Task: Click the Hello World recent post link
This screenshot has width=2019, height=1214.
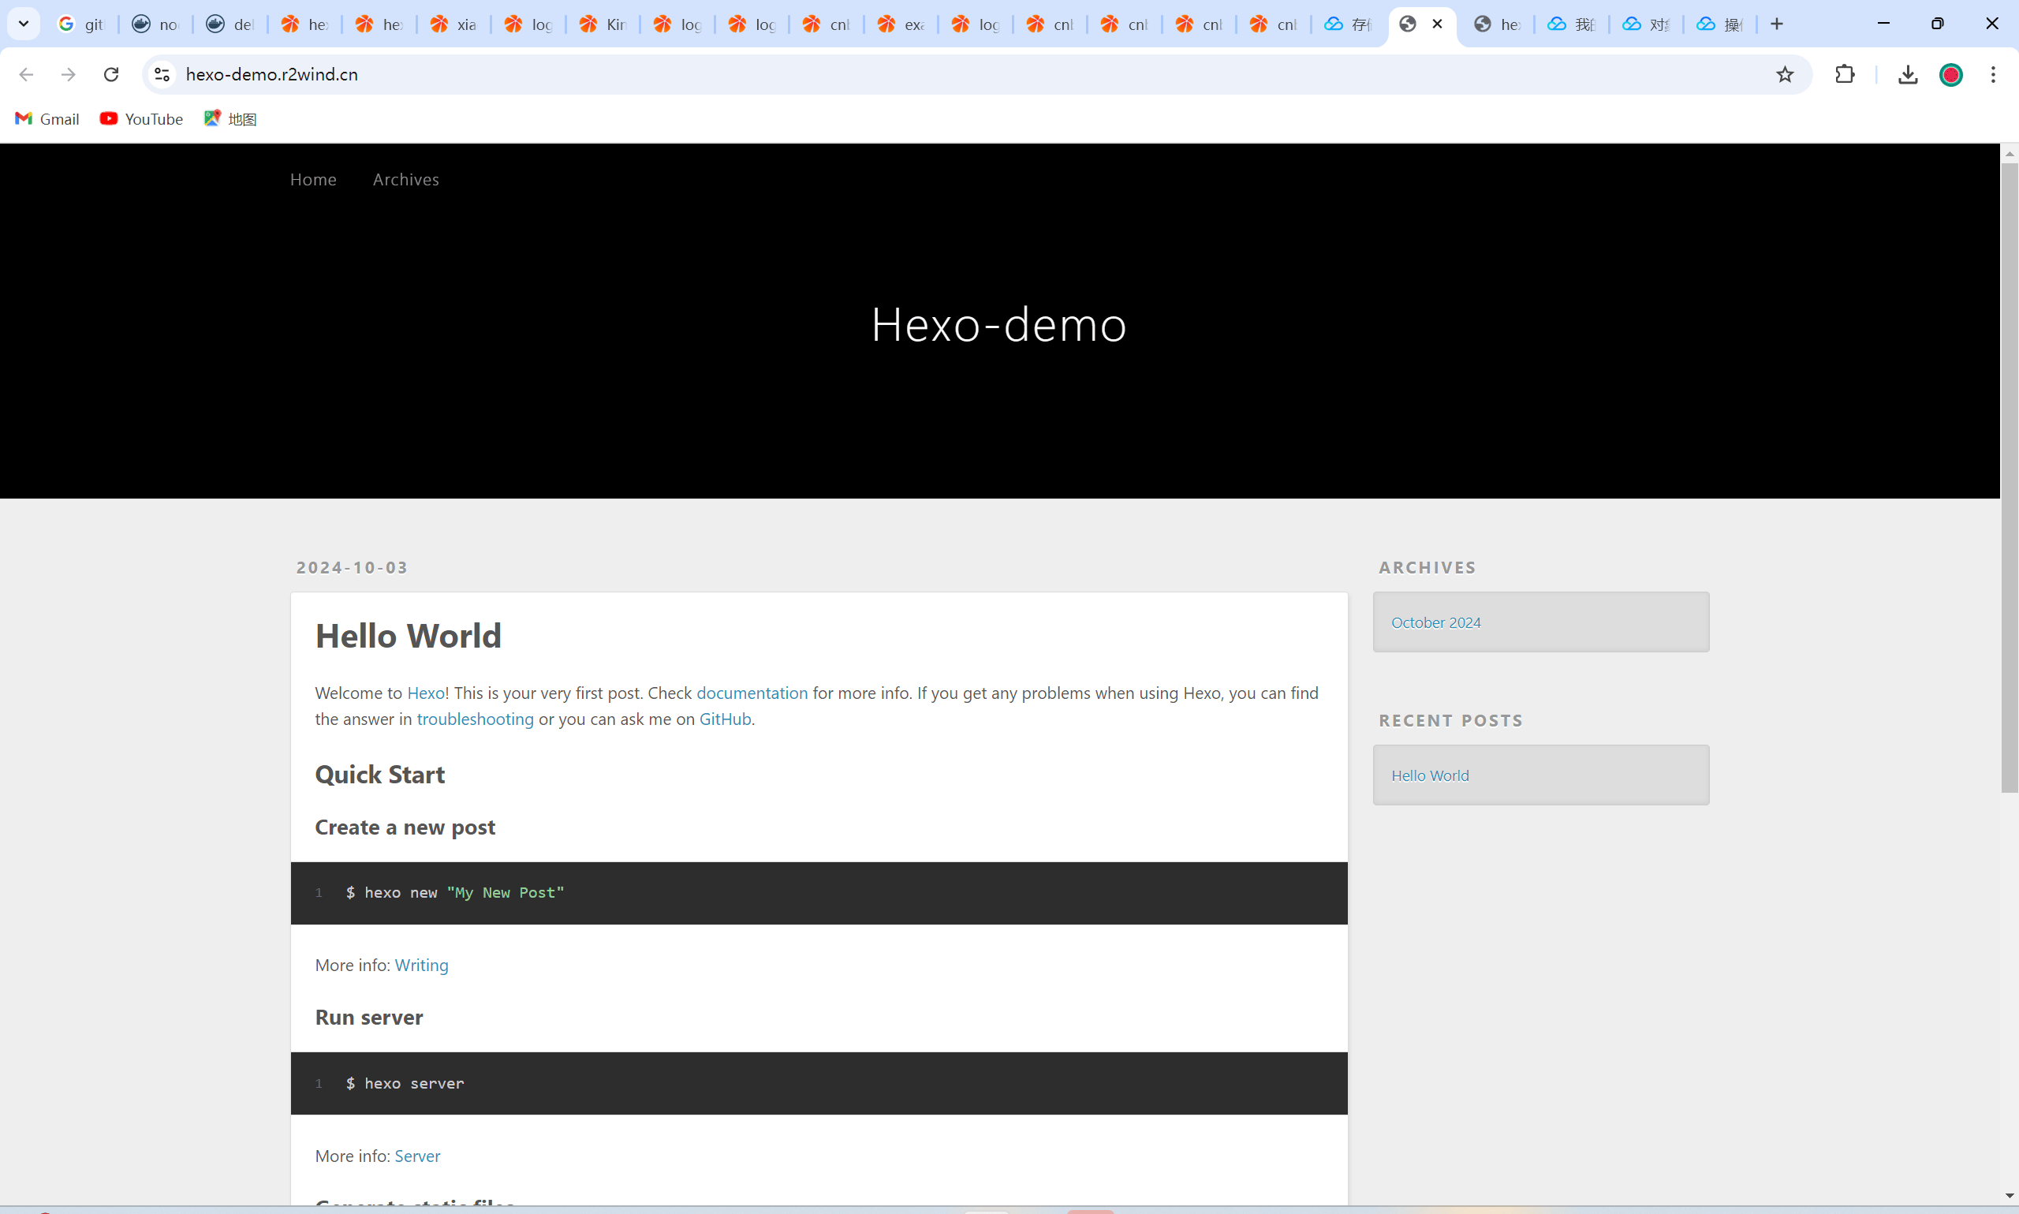Action: [x=1429, y=775]
